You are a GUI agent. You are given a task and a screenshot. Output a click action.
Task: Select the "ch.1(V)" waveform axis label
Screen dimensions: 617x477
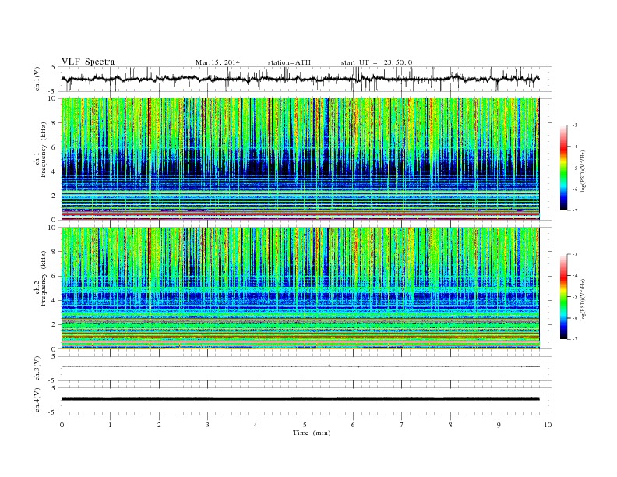pos(37,79)
